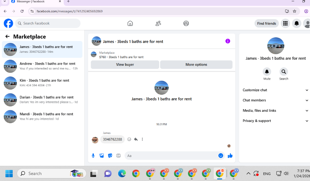Image resolution: width=310 pixels, height=181 pixels.
Task: Reply to the 3046762288 message
Action: pos(136,139)
